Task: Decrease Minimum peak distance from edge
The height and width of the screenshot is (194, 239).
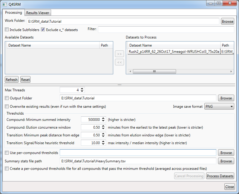Action: click(x=103, y=136)
